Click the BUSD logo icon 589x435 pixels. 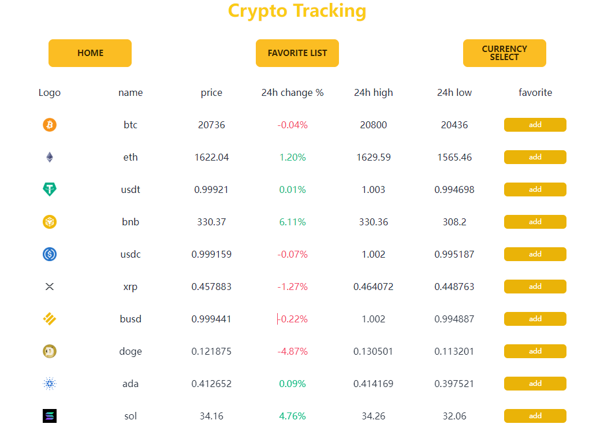(x=49, y=318)
